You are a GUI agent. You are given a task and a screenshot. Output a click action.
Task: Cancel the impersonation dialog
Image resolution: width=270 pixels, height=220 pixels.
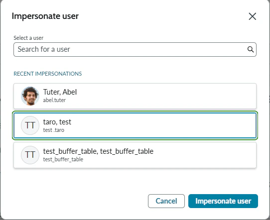pos(166,201)
